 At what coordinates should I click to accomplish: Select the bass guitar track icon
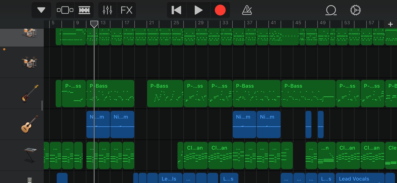(x=30, y=93)
